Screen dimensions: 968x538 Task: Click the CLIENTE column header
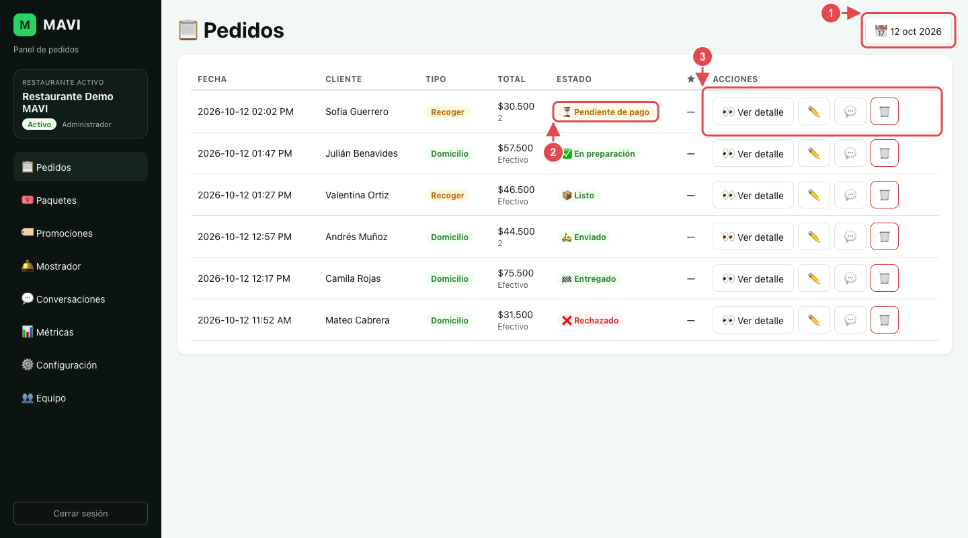point(344,79)
